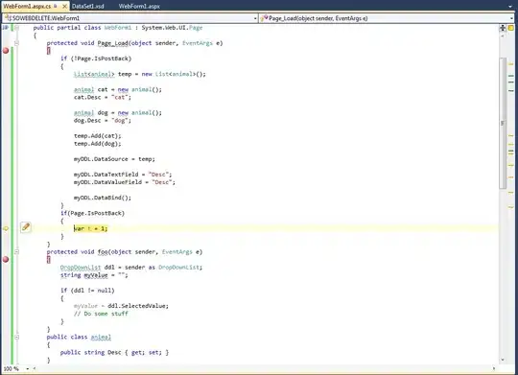Click 'dog.Desc = "dog";' line
Image resolution: width=518 pixels, height=375 pixels.
(103, 120)
